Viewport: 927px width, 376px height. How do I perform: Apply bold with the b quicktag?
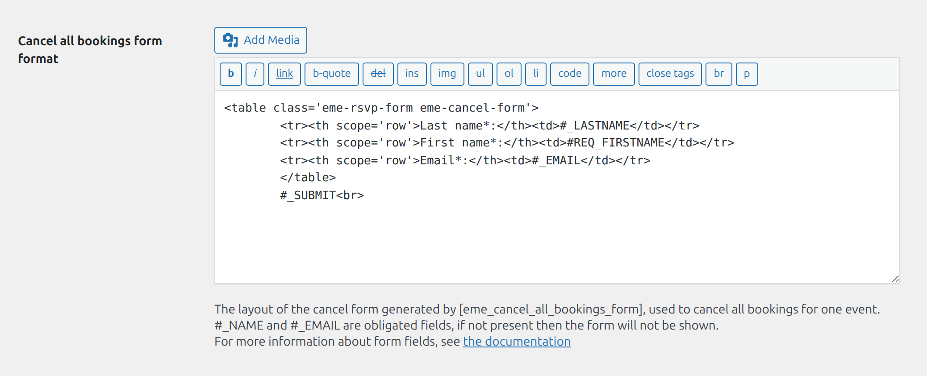point(231,74)
